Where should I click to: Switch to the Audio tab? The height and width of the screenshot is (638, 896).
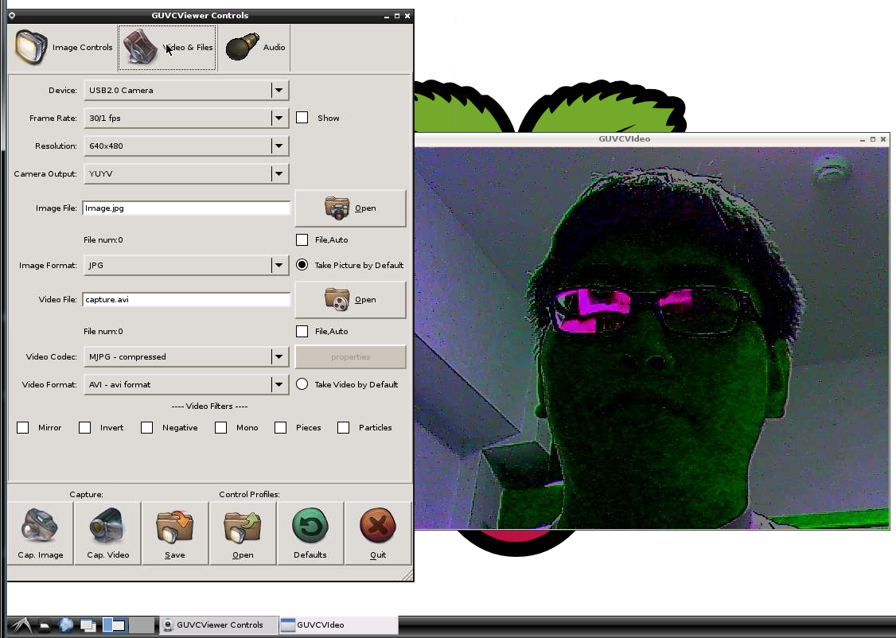coord(255,48)
